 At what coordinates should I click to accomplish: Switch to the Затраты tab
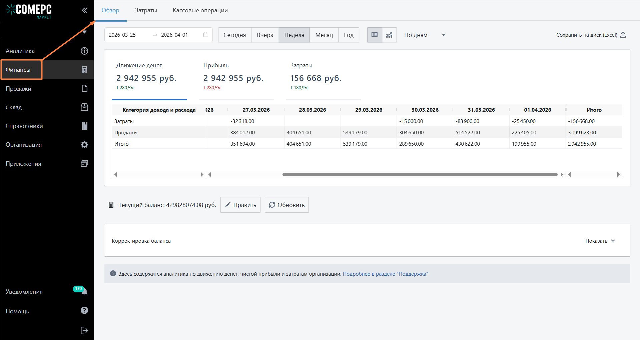click(x=146, y=10)
